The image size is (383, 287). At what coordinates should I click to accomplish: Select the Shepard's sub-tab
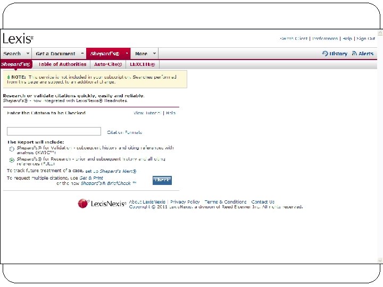click(x=15, y=64)
